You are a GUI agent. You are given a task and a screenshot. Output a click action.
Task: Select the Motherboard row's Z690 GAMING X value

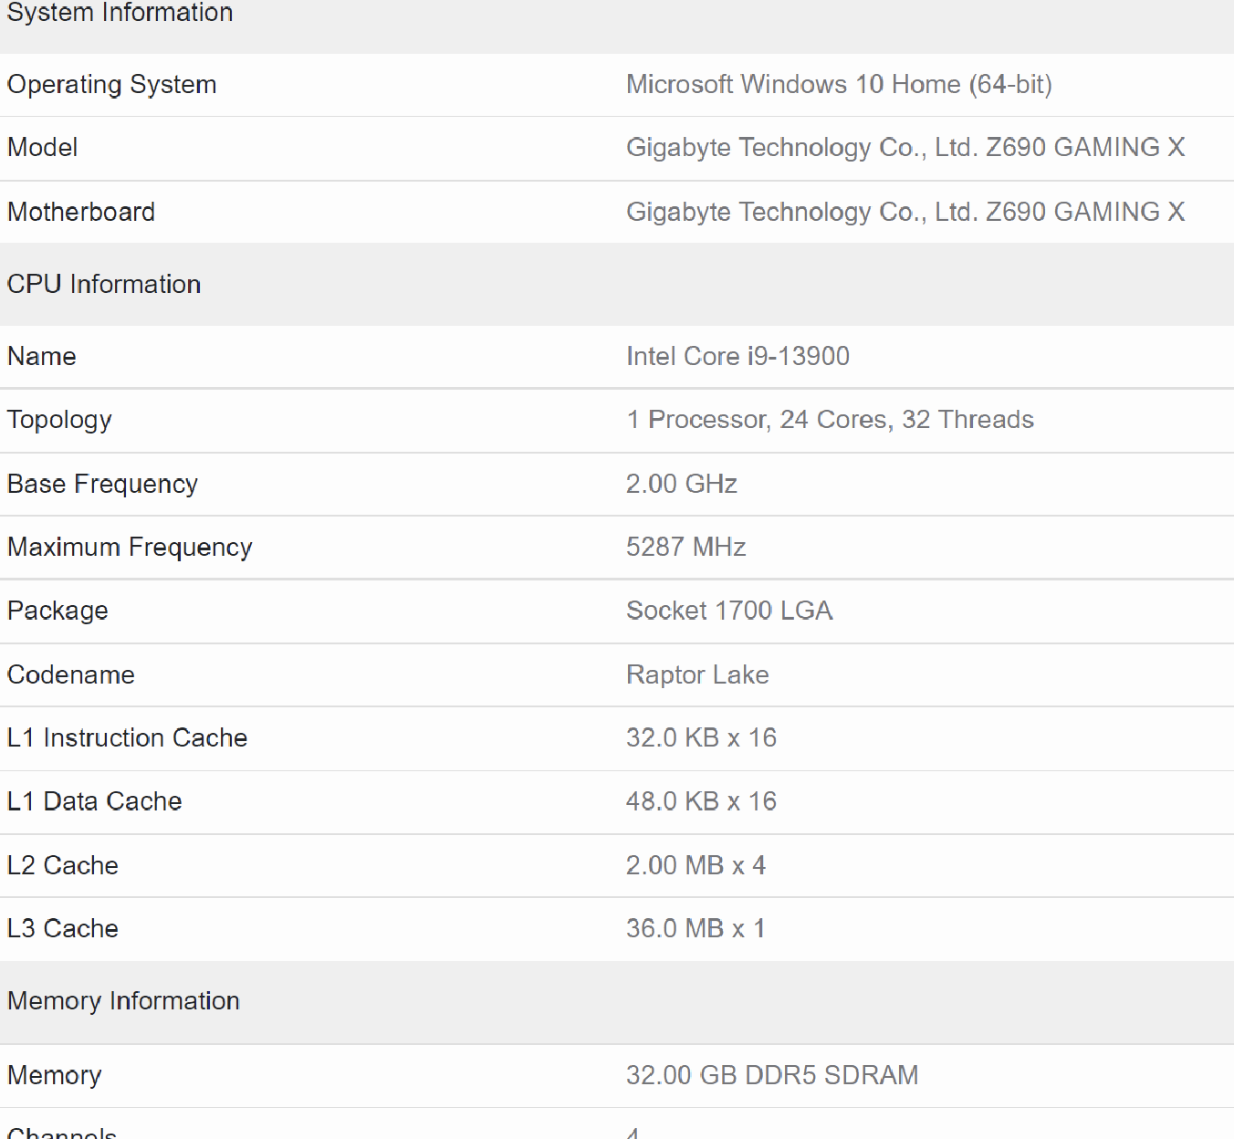[905, 212]
